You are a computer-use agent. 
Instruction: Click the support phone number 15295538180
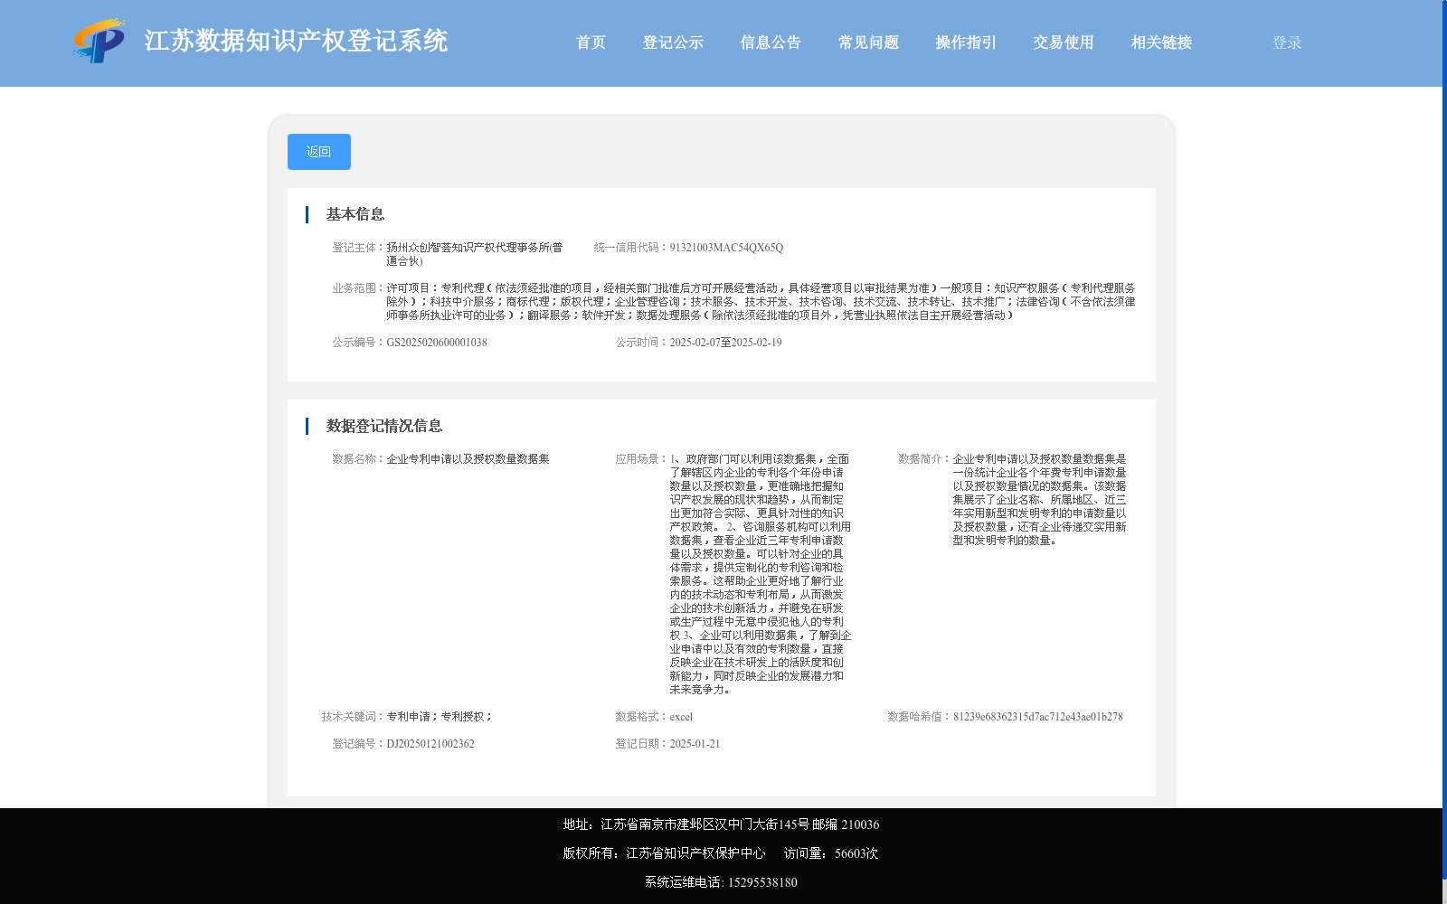[x=762, y=882]
